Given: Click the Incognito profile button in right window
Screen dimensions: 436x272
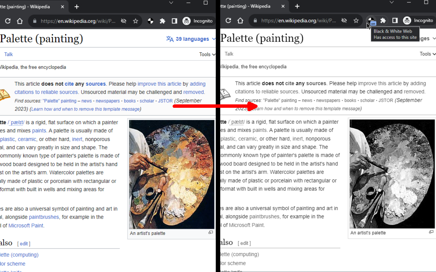Looking at the screenshot, I should click(x=418, y=21).
